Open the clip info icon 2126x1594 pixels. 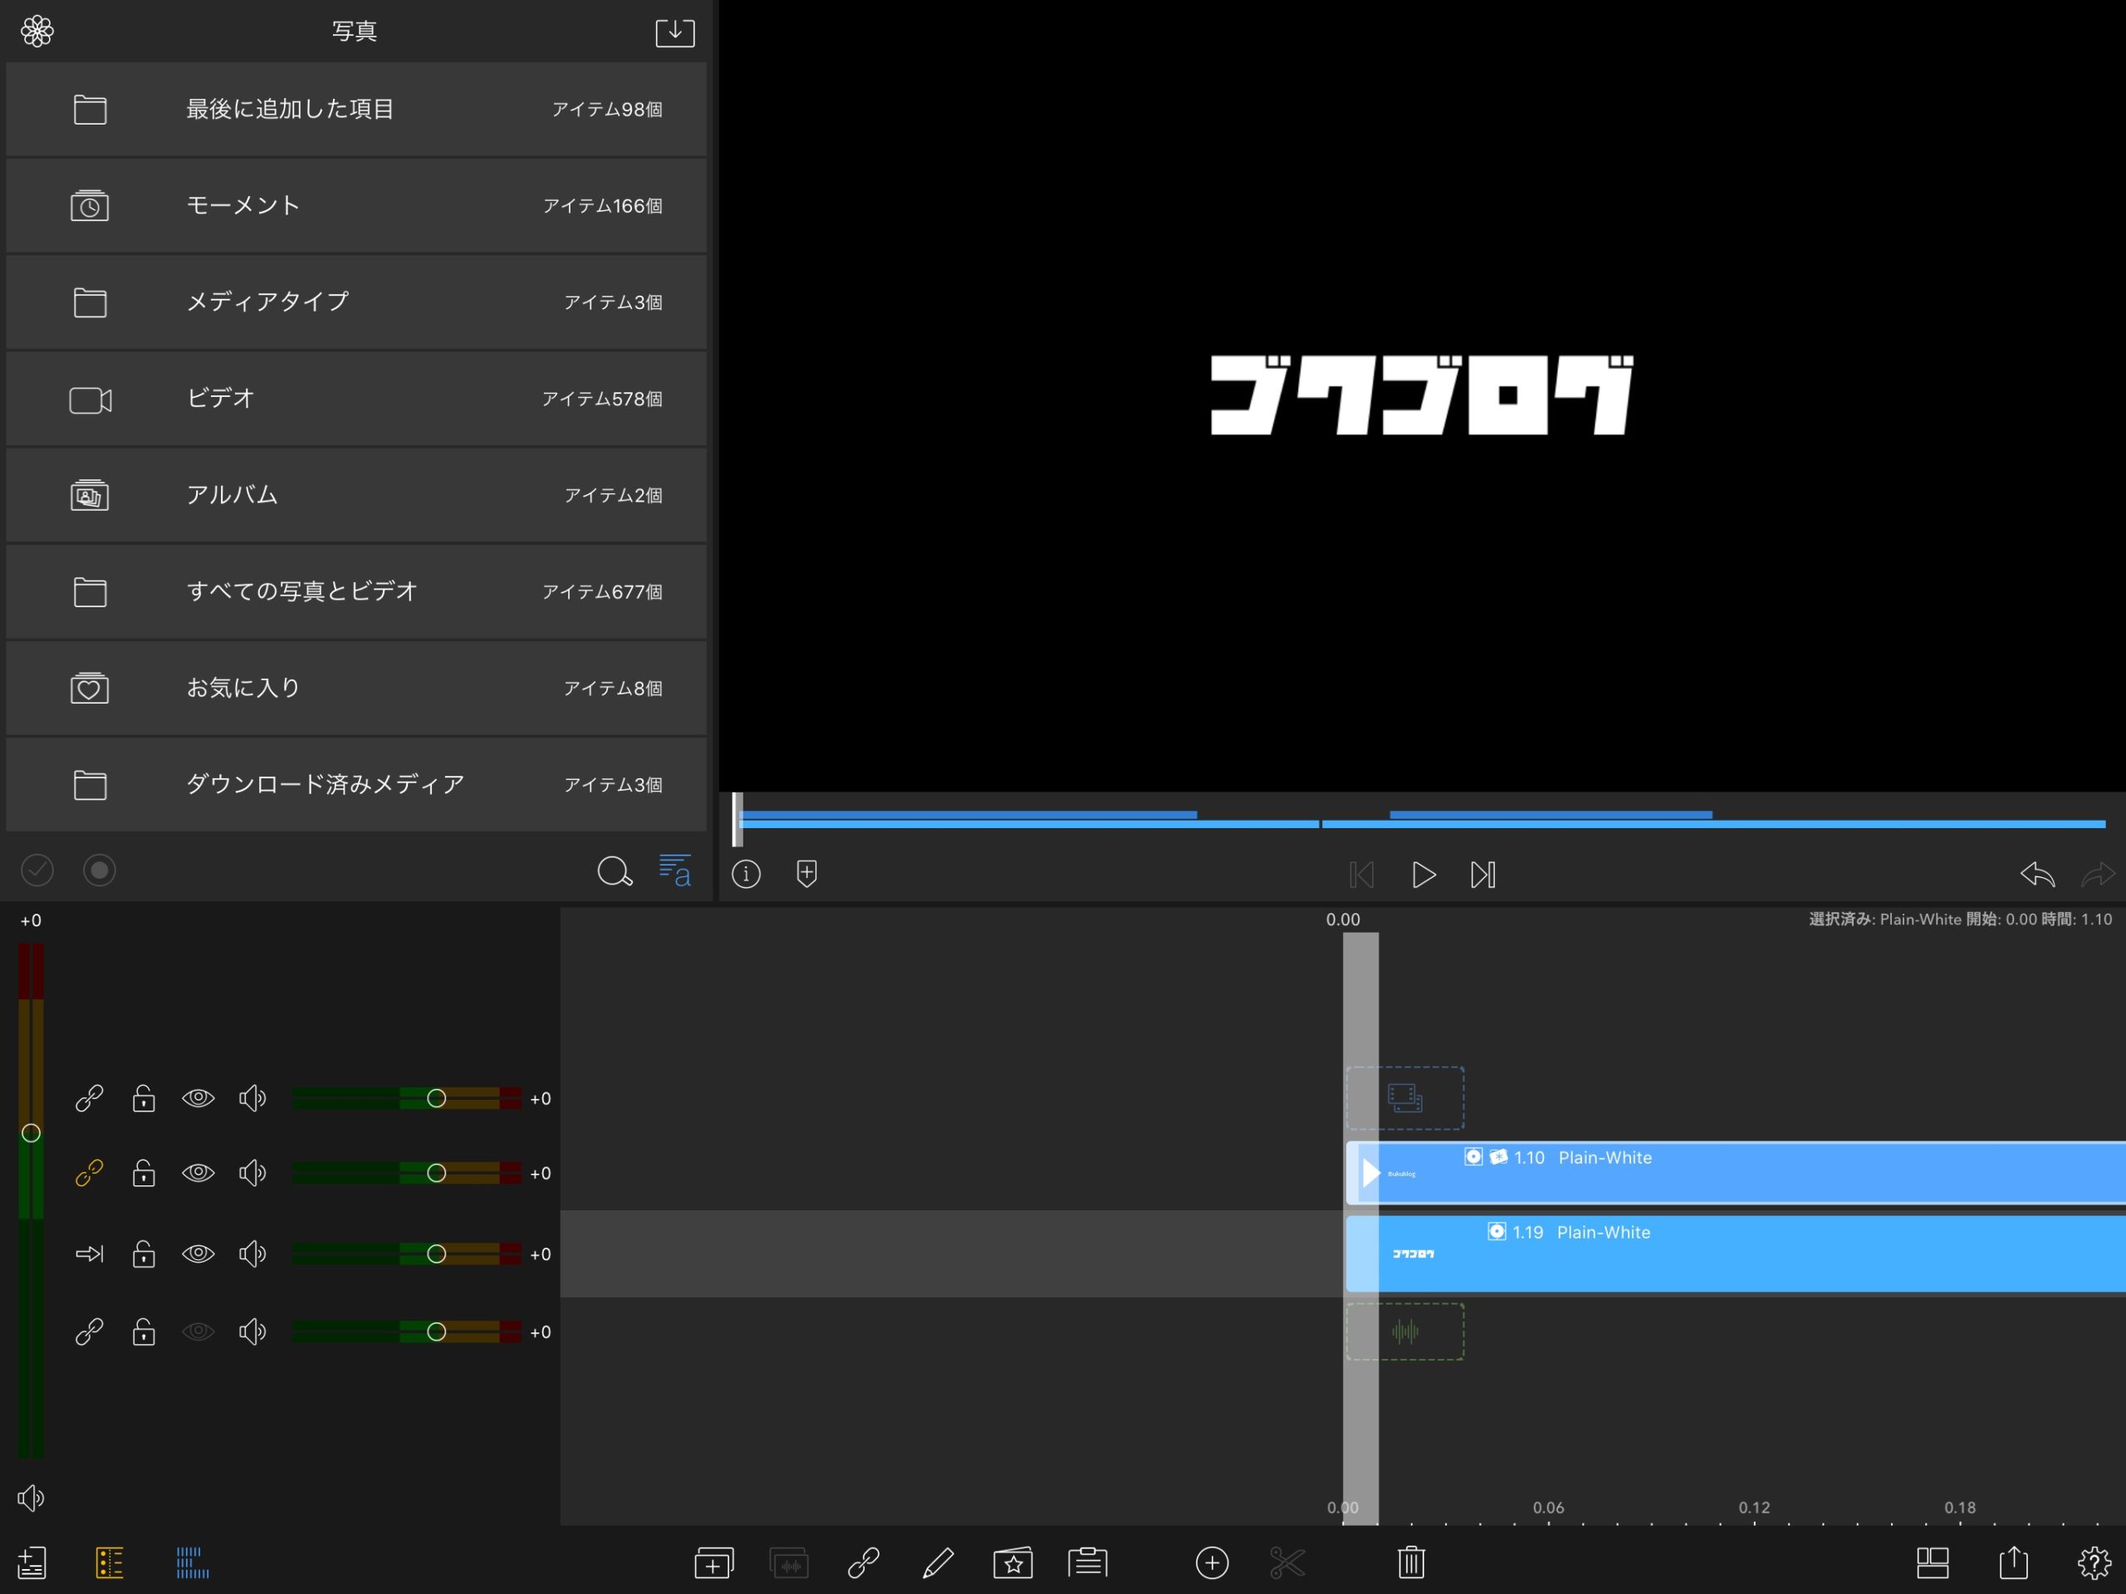(746, 874)
